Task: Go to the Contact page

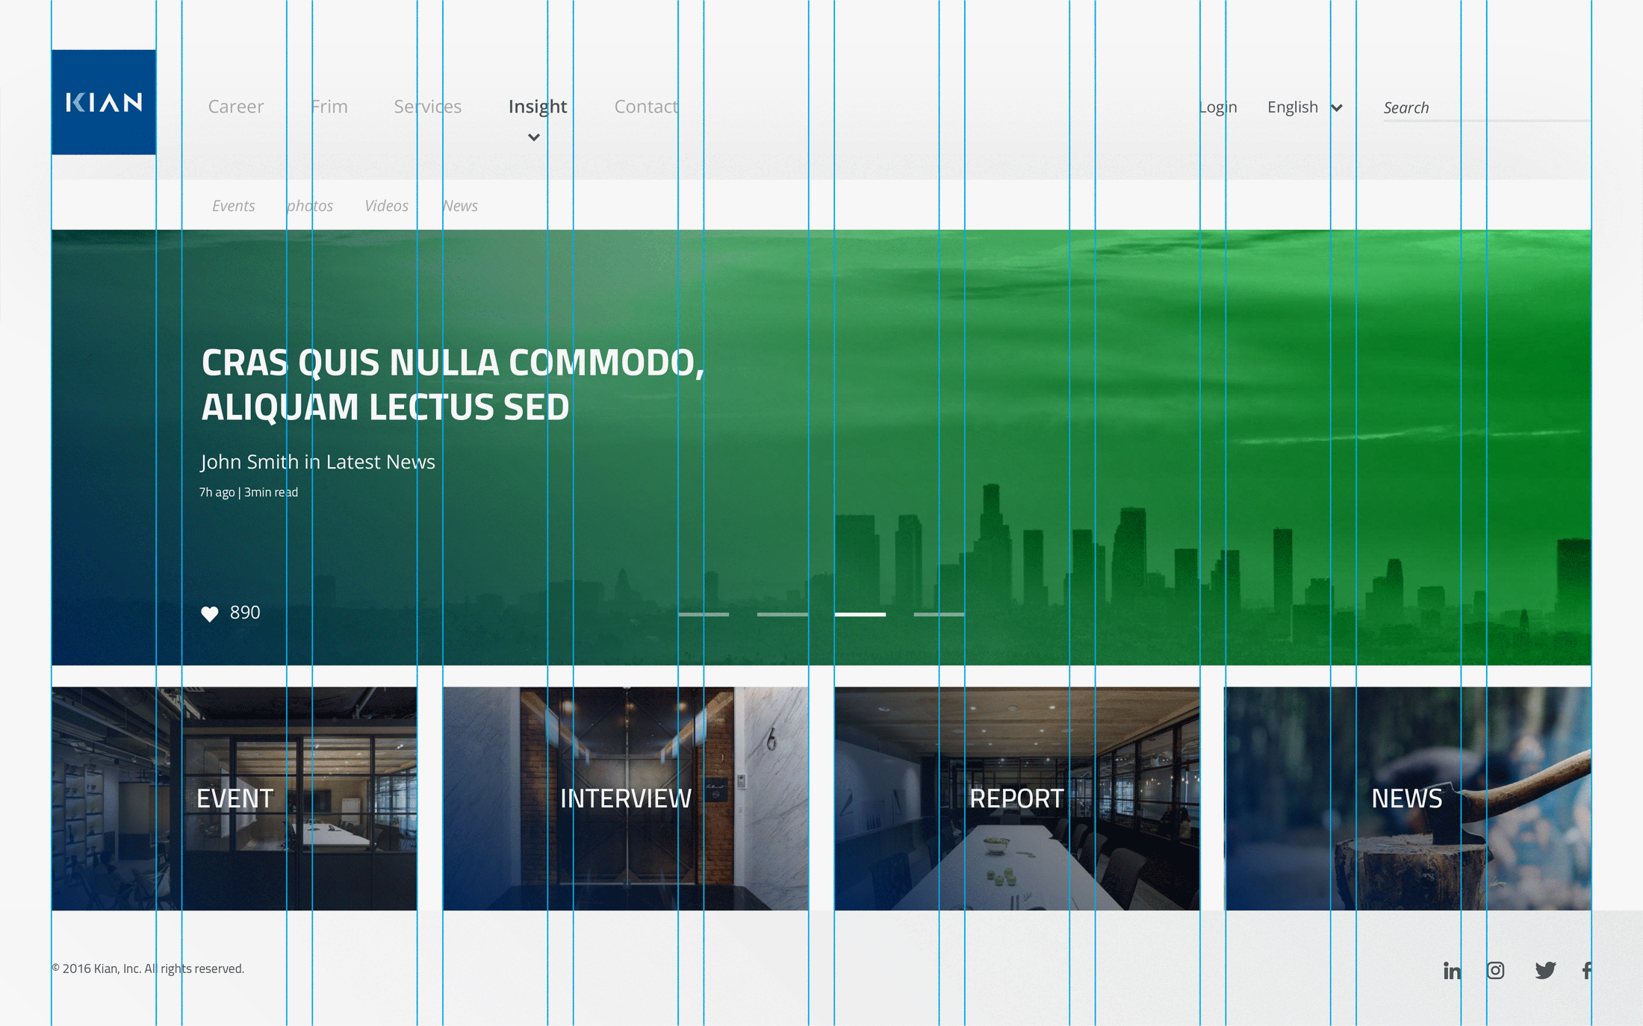Action: pos(645,107)
